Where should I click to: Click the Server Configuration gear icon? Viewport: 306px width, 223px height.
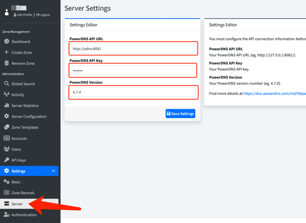[x=7, y=116]
